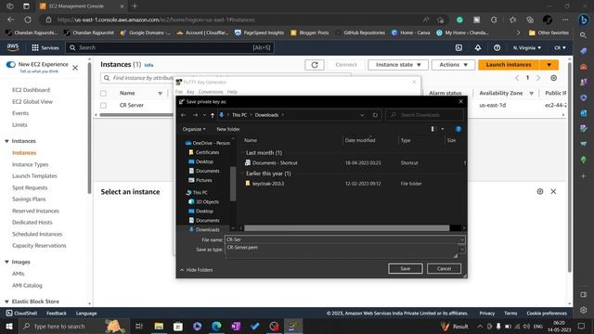Click Save dialog horizontal scrollbar
This screenshot has height=334, width=594.
[346, 228]
